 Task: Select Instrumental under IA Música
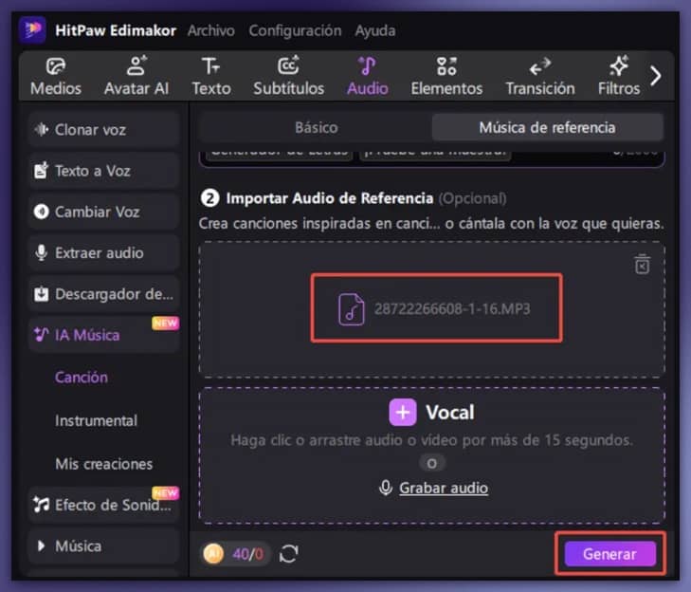[x=96, y=420]
